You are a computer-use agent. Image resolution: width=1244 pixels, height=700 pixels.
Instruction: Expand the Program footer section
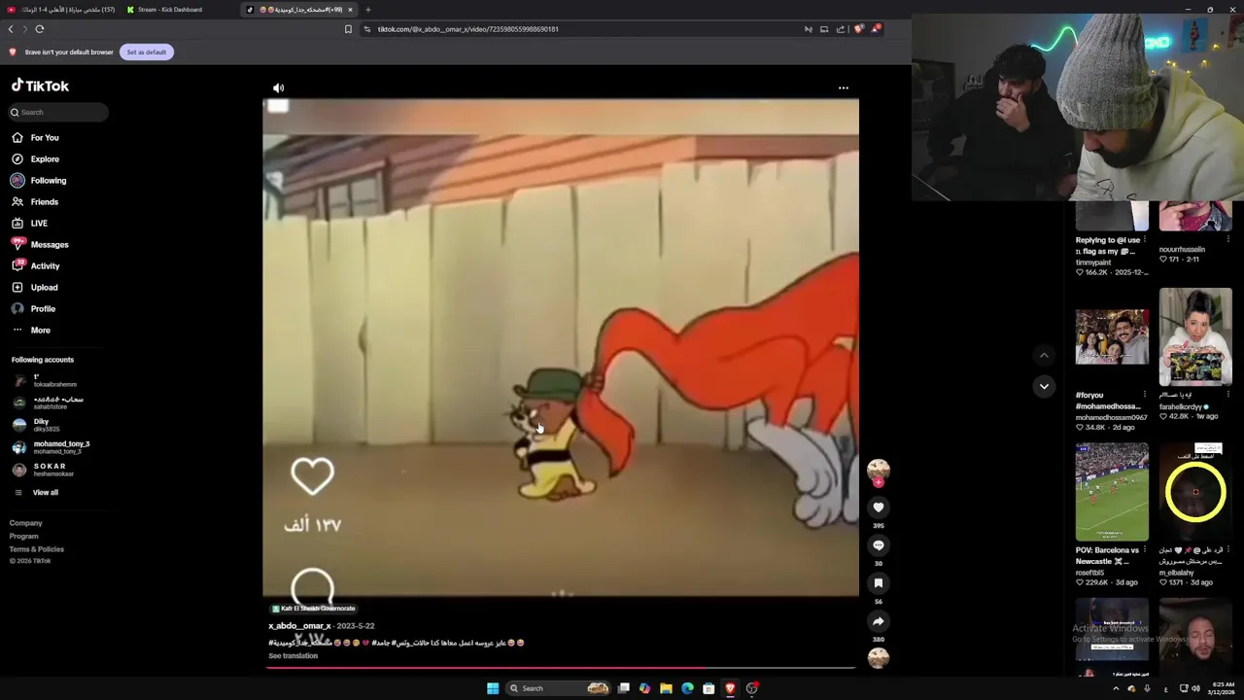(24, 537)
